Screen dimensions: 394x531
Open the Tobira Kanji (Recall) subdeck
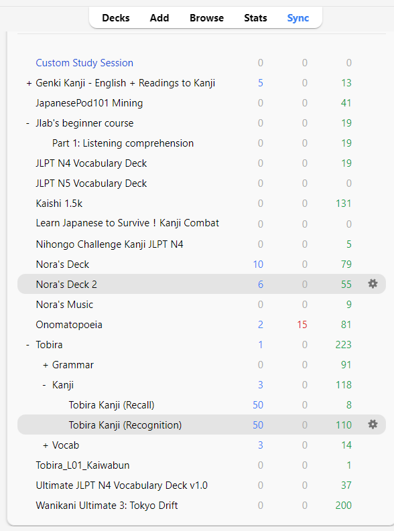point(111,405)
